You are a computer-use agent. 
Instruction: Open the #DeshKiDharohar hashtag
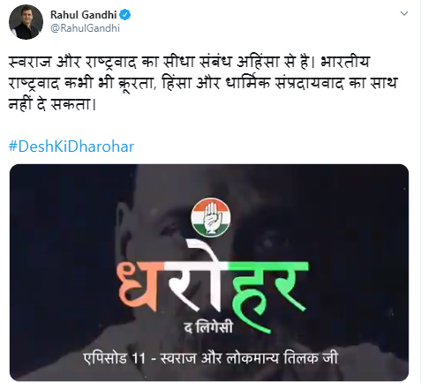coord(71,146)
